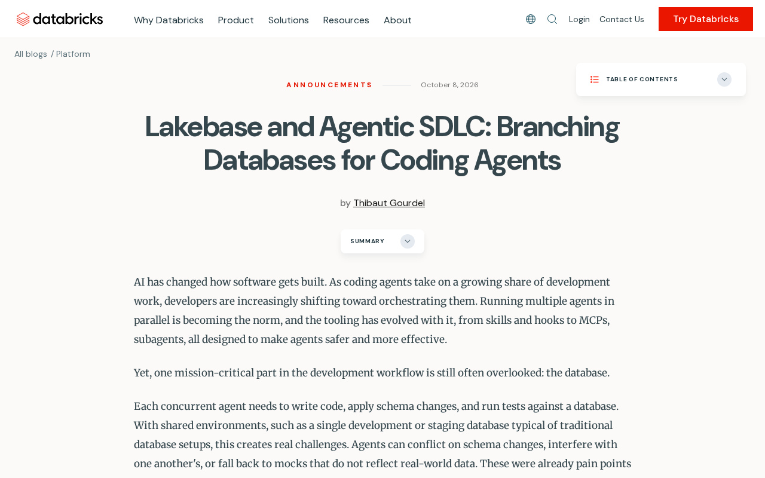Go to Platform breadcrumb
765x478 pixels.
tap(73, 54)
